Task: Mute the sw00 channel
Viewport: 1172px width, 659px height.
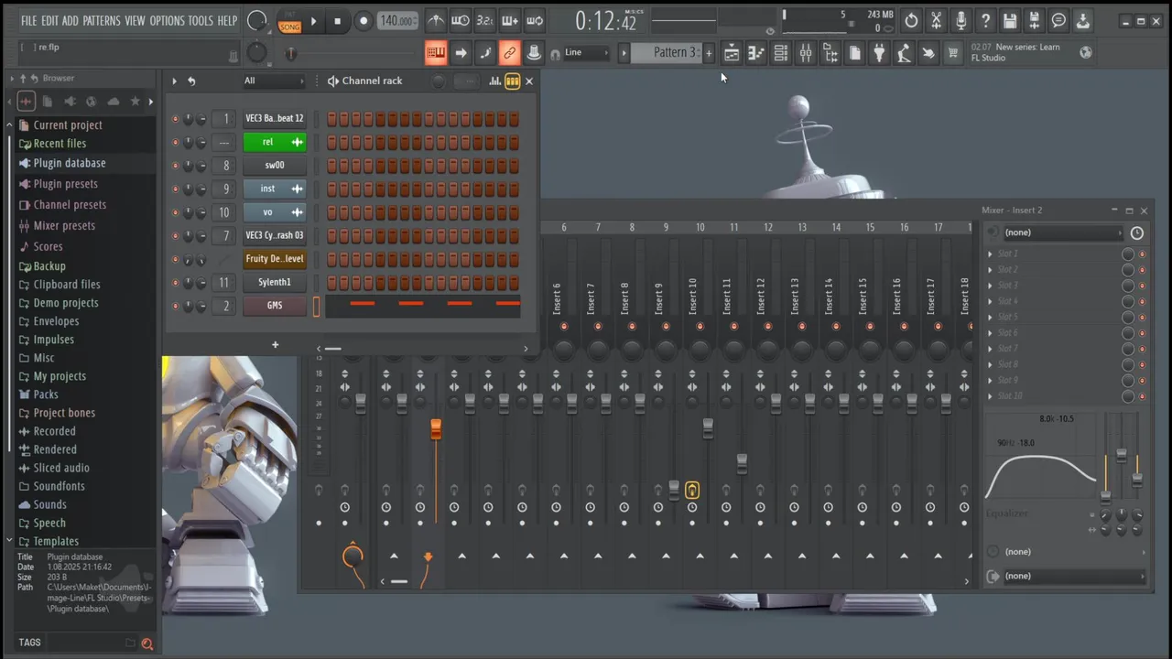Action: [x=176, y=166]
